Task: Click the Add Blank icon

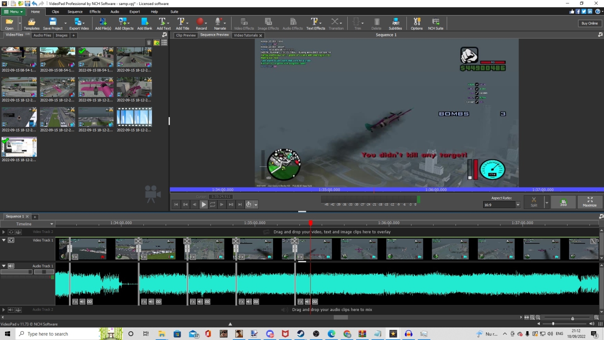Action: click(x=145, y=23)
